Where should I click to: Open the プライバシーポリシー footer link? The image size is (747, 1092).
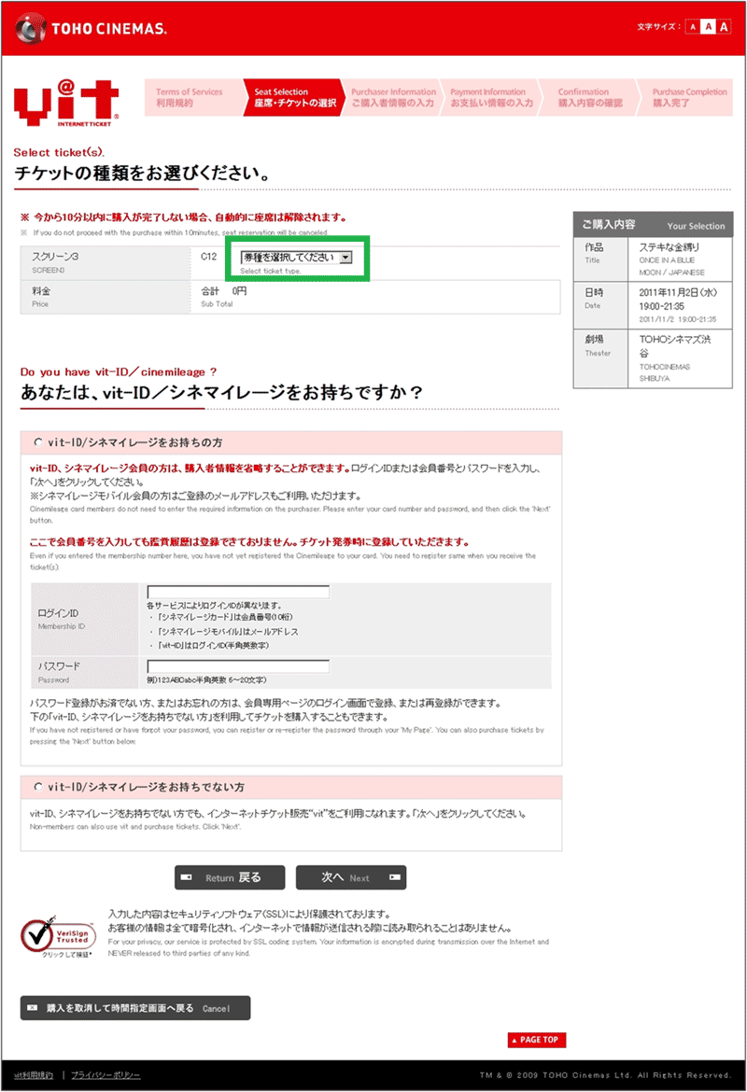pyautogui.click(x=106, y=1075)
